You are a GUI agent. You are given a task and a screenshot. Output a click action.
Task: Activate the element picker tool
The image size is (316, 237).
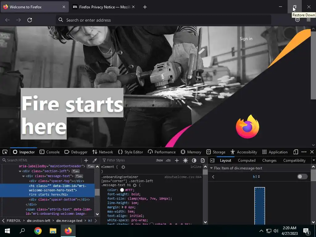coord(5,152)
